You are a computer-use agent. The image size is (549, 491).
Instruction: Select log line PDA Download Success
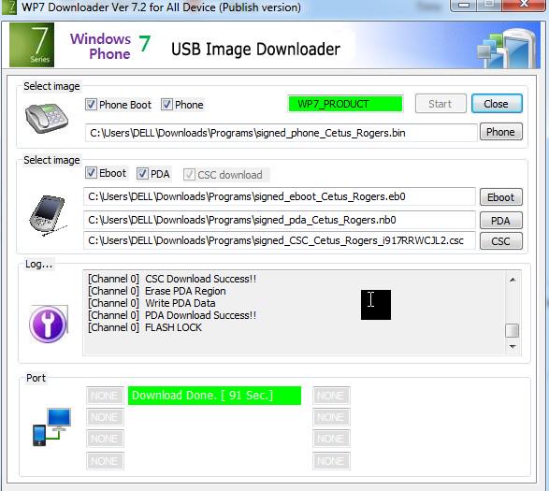pyautogui.click(x=172, y=315)
